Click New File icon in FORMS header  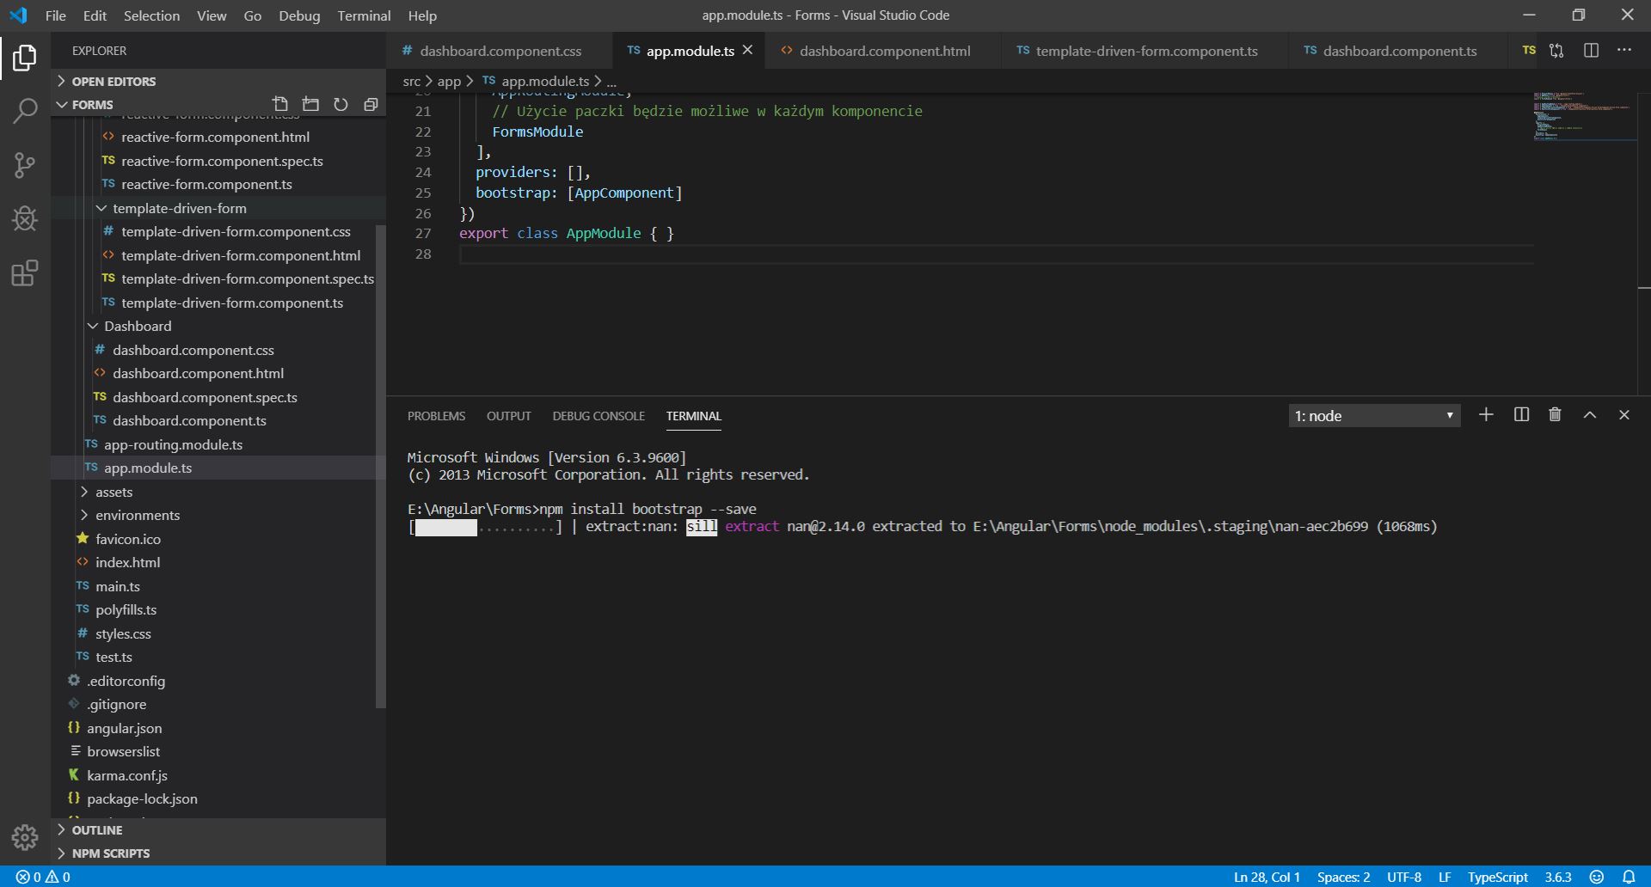tap(280, 104)
